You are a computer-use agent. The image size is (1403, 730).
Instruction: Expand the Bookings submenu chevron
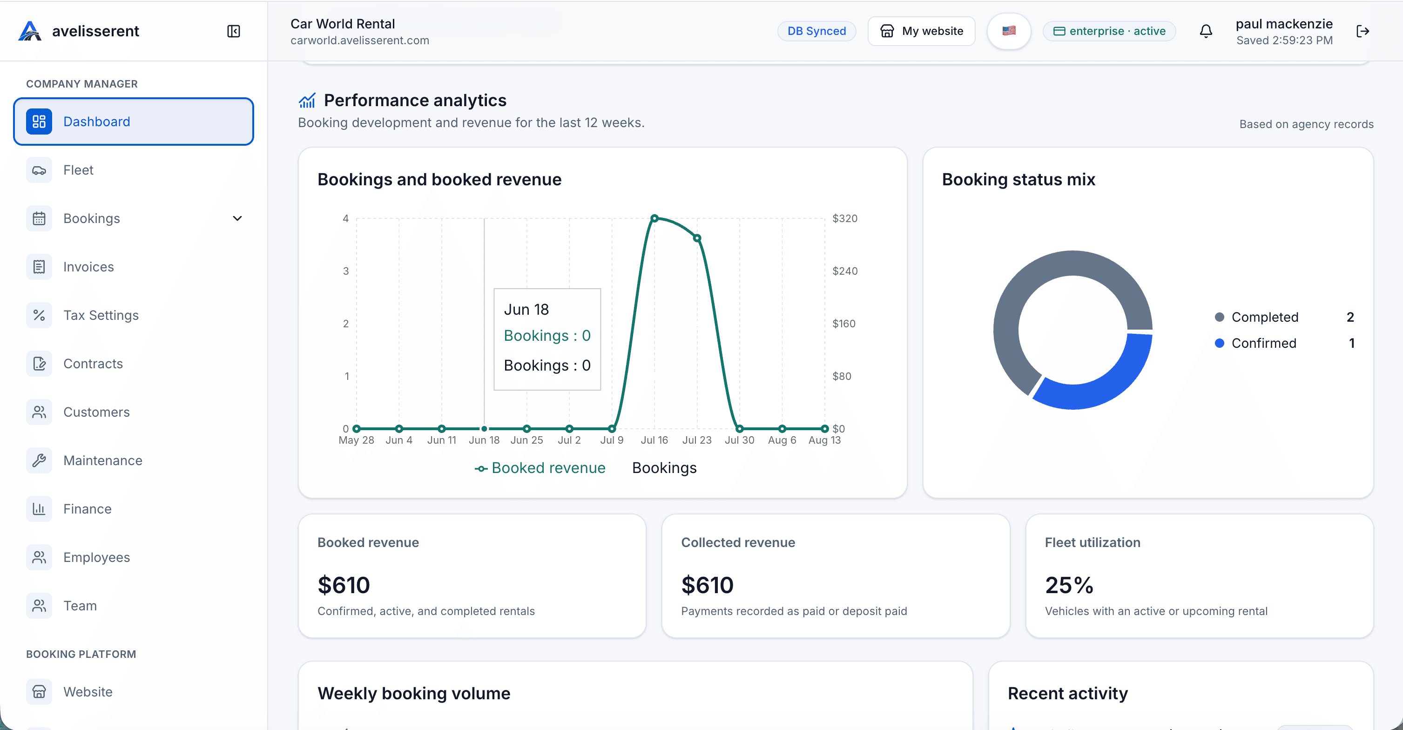coord(237,218)
